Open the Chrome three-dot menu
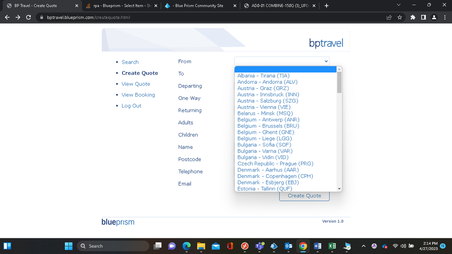This screenshot has height=254, width=452. pos(445,17)
